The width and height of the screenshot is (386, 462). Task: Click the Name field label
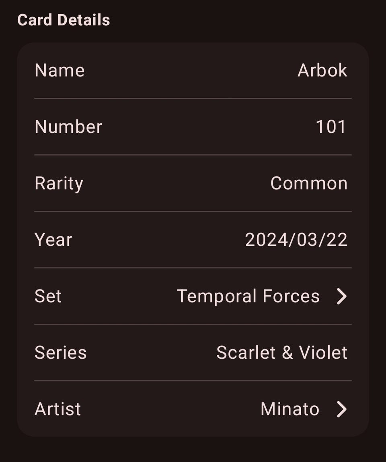[x=60, y=71]
